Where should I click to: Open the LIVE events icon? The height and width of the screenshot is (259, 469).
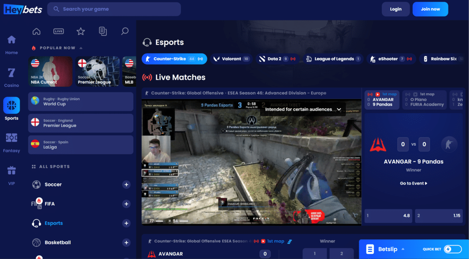(59, 31)
